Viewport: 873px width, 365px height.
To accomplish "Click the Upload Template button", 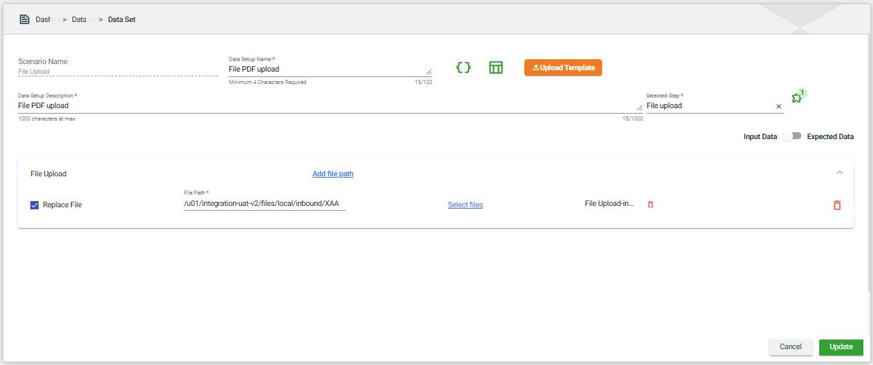I will 563,67.
